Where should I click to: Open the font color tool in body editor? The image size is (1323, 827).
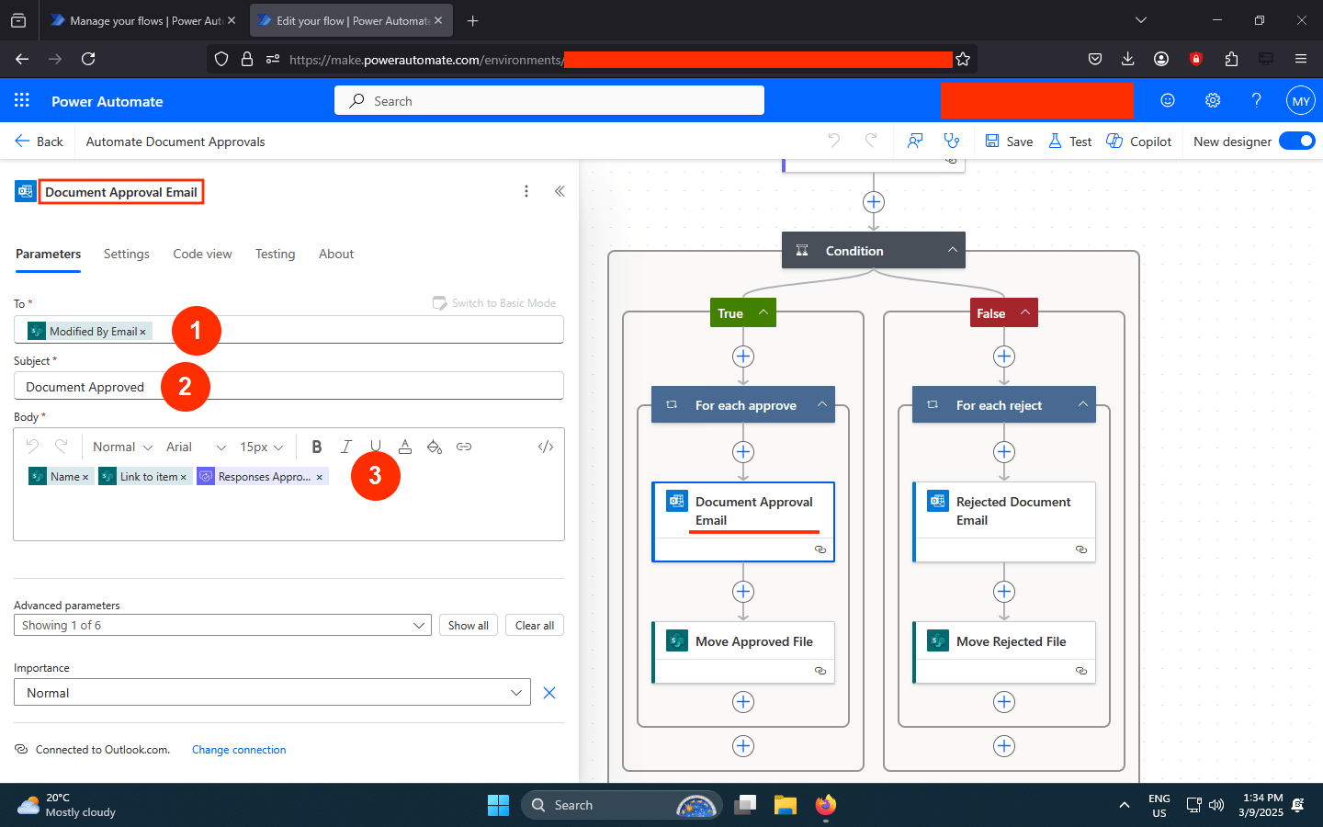405,447
